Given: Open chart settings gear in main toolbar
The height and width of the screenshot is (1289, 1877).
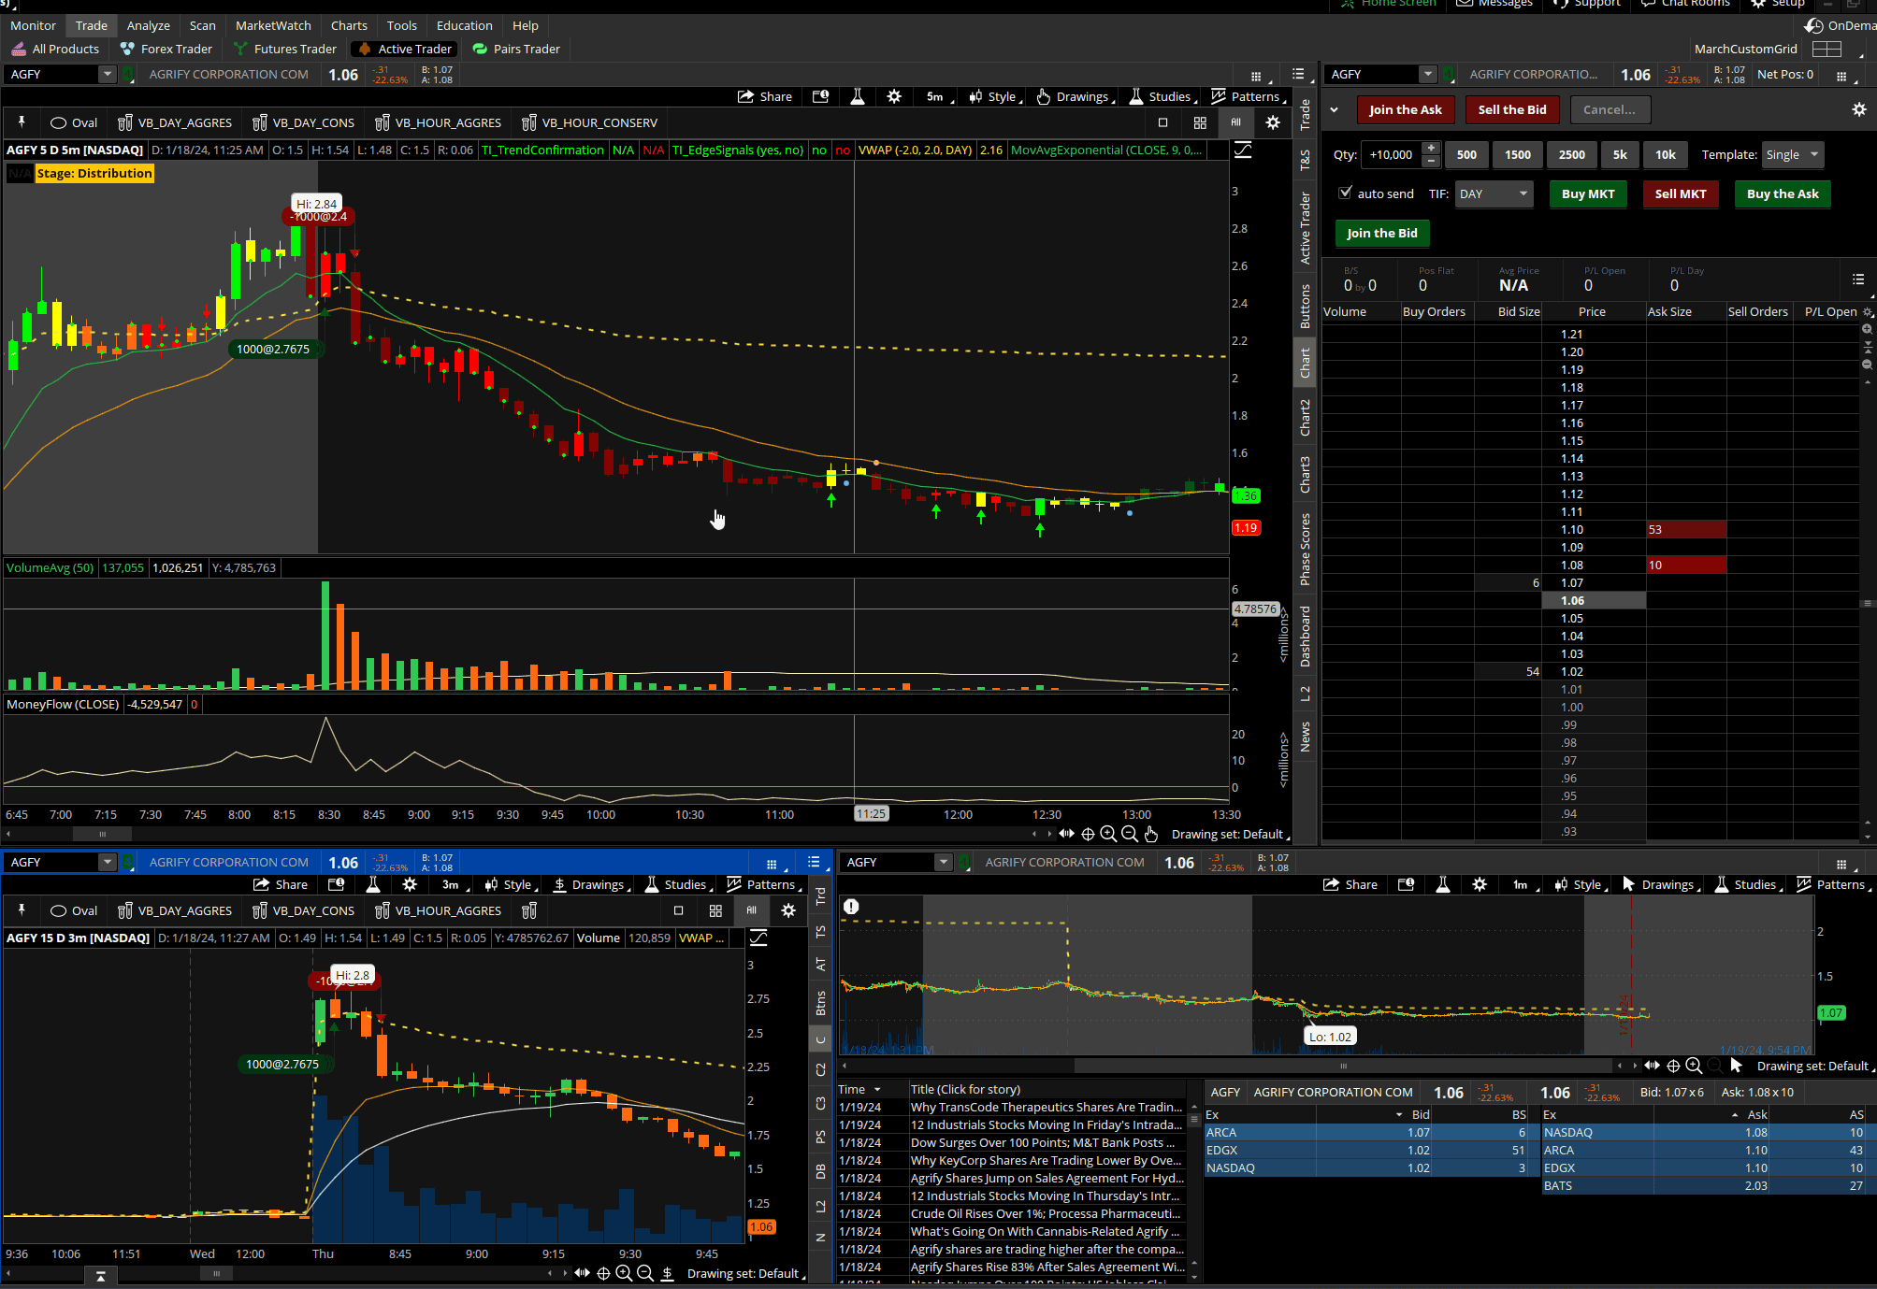Looking at the screenshot, I should [x=894, y=96].
